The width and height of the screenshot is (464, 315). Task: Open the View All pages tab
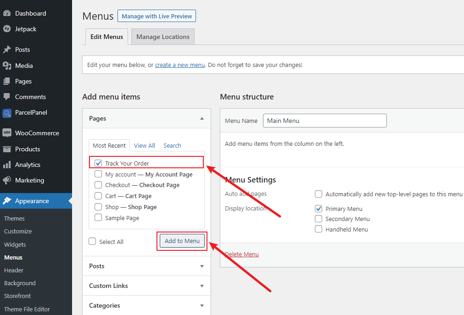tap(145, 145)
